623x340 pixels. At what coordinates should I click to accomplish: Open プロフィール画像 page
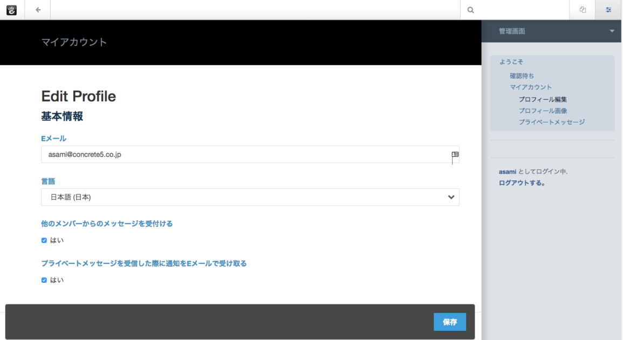coord(543,111)
